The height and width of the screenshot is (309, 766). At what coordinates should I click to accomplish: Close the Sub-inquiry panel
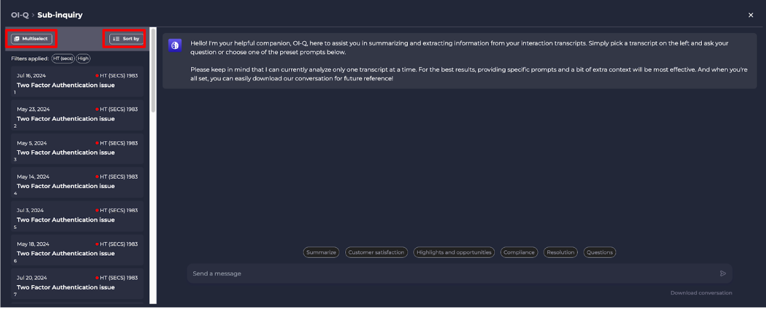[x=750, y=15]
